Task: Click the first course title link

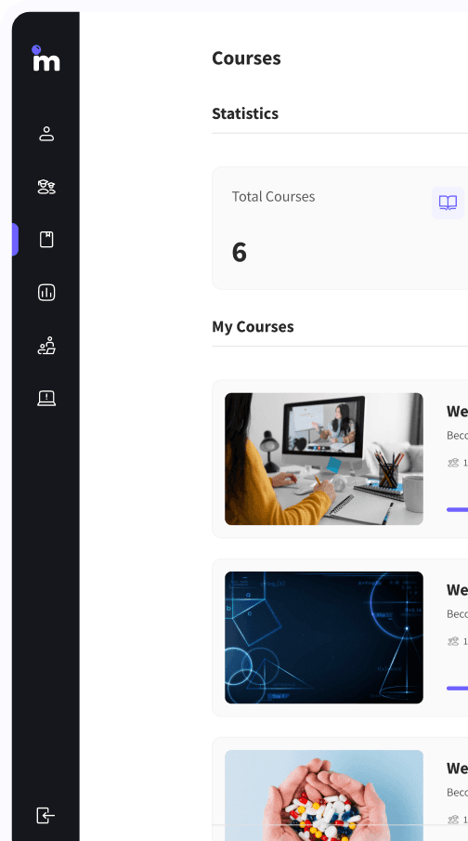Action: click(457, 411)
